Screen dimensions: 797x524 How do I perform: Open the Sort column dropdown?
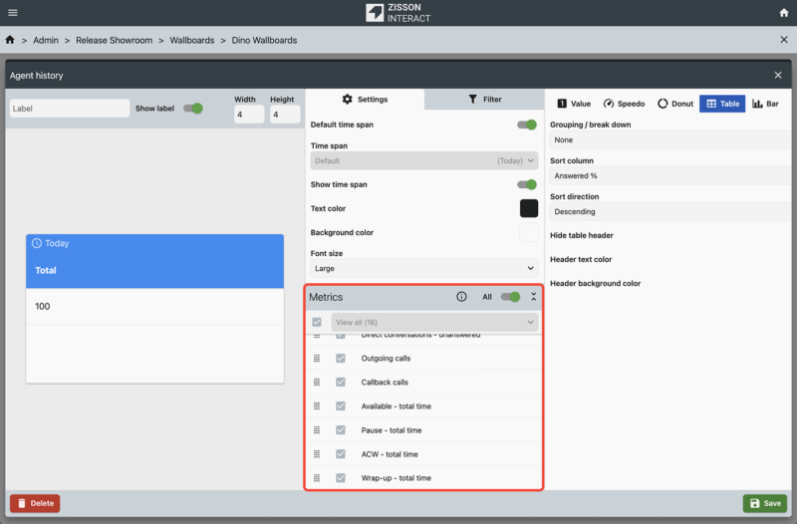tap(669, 176)
